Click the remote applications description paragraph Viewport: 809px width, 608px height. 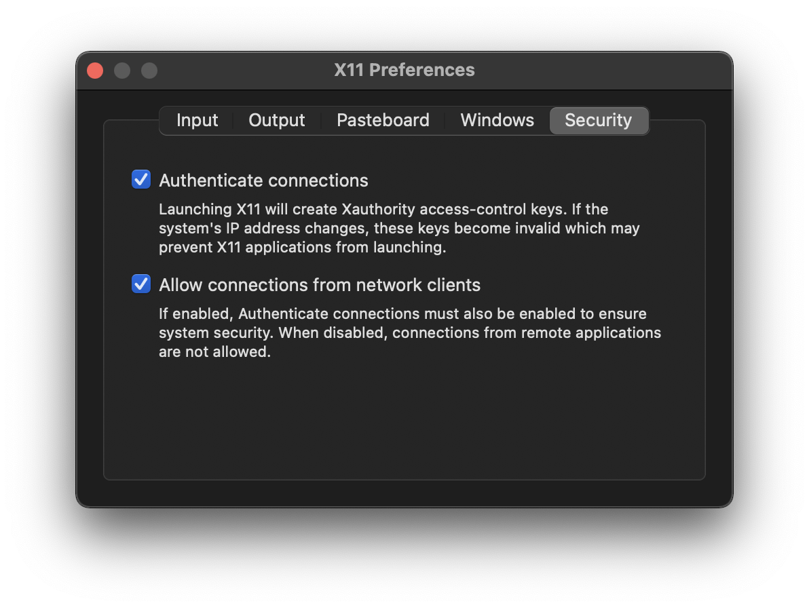click(409, 332)
